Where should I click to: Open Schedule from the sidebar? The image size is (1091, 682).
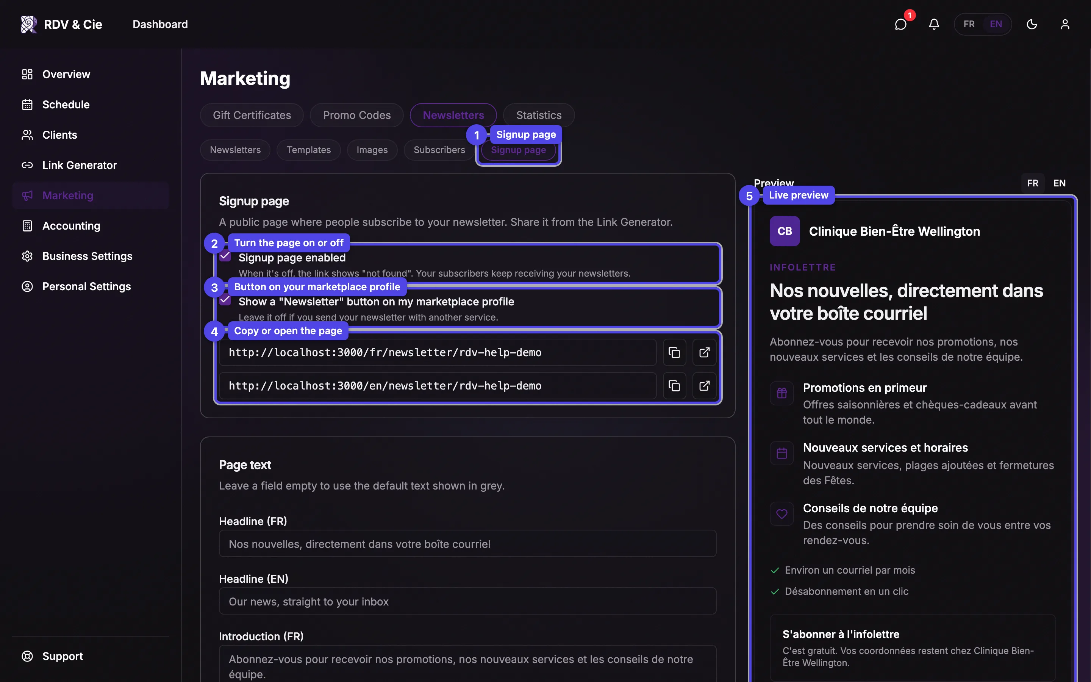coord(90,105)
